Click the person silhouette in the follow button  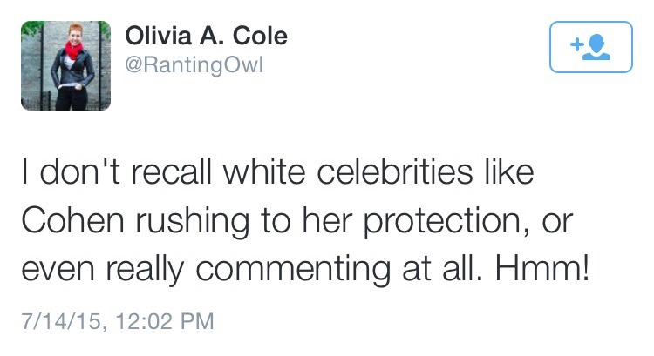[597, 48]
